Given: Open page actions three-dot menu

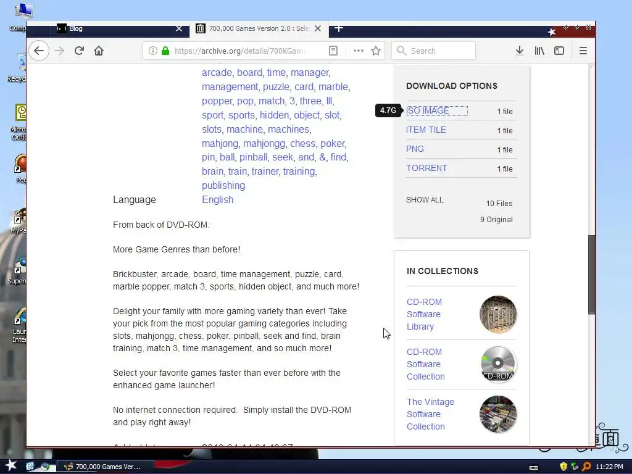Looking at the screenshot, I should [359, 51].
